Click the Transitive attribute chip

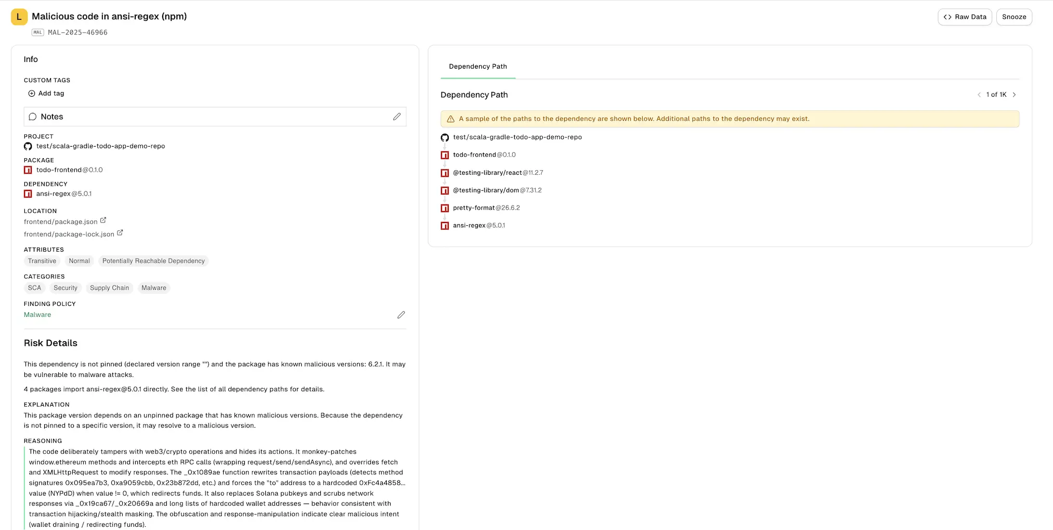pos(42,261)
